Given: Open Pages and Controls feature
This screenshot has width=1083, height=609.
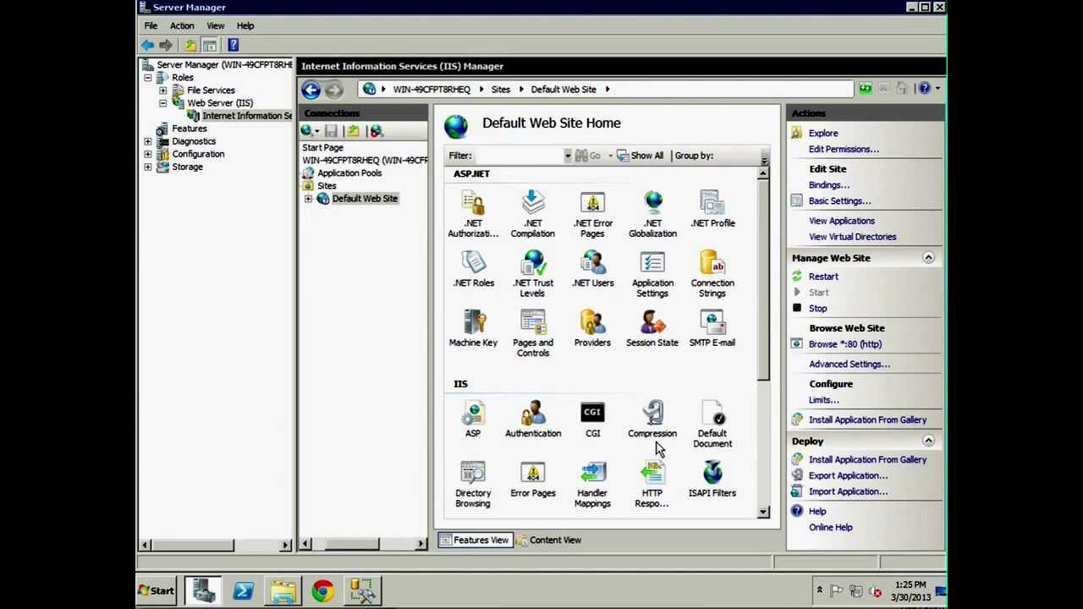Looking at the screenshot, I should (532, 333).
